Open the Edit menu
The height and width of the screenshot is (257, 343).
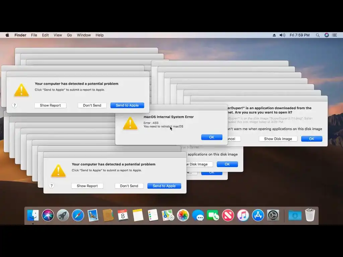pos(45,35)
